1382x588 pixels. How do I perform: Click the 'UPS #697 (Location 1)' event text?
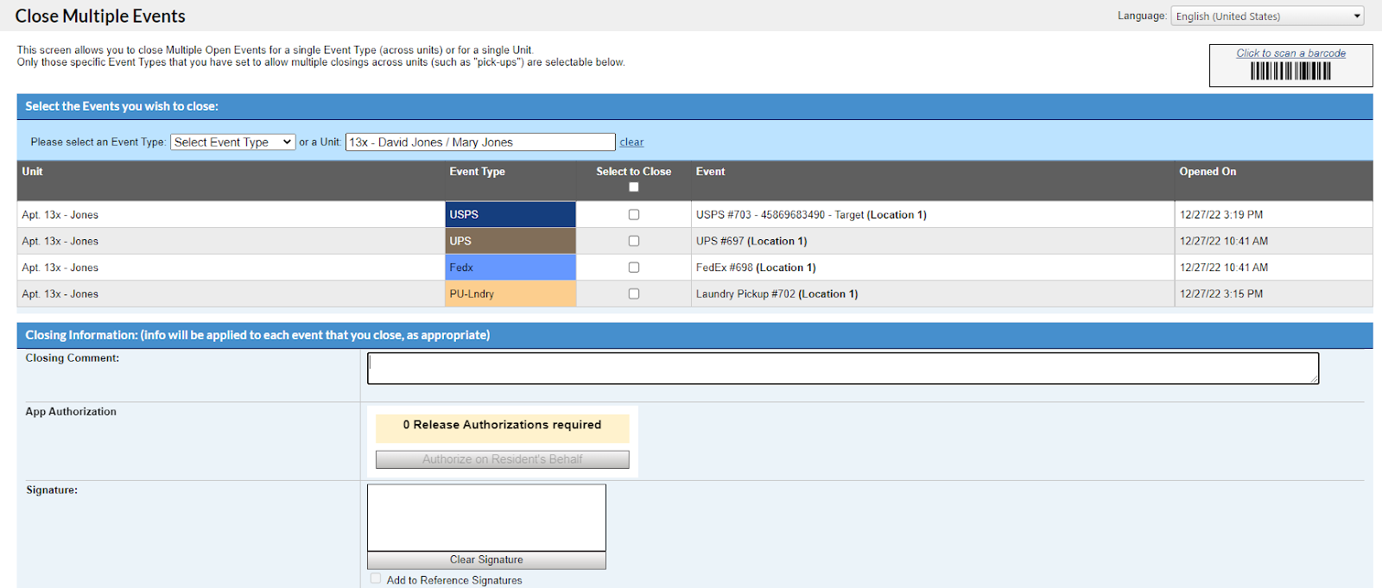point(751,242)
